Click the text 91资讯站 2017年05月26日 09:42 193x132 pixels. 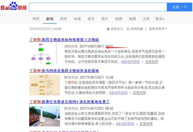coord(89,108)
